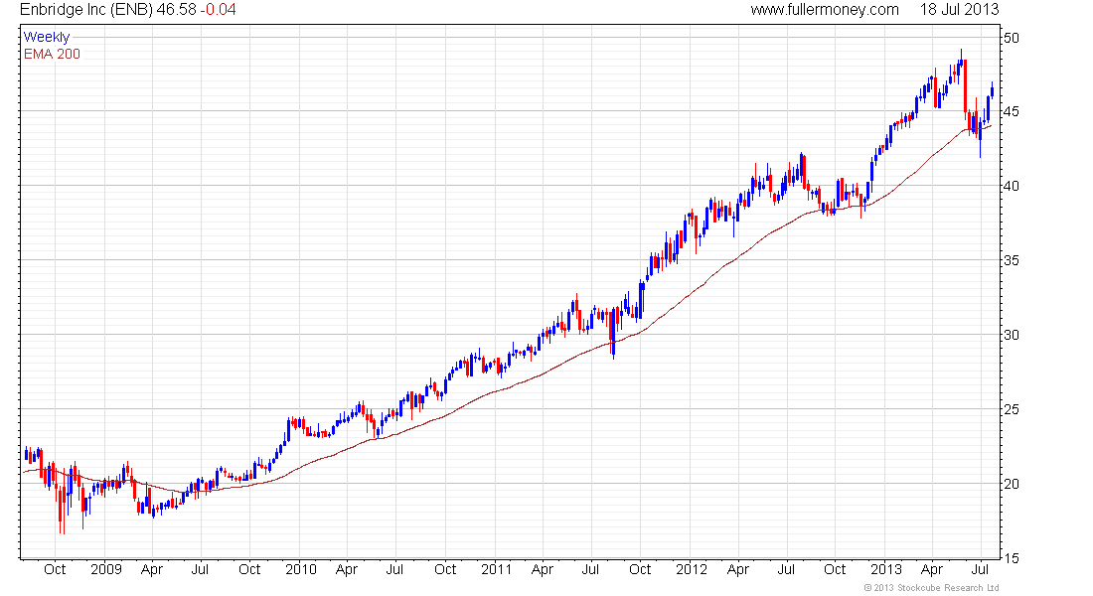Click the y-axis label "30"
The image size is (1093, 596).
click(x=1011, y=336)
